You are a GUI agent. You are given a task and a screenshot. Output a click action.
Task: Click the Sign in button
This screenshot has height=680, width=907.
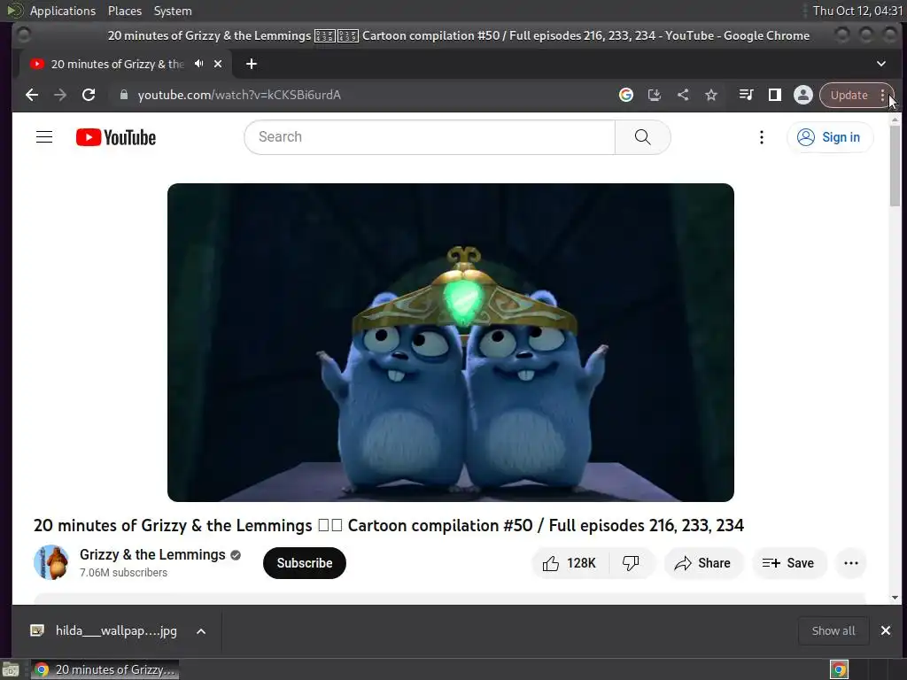click(829, 137)
